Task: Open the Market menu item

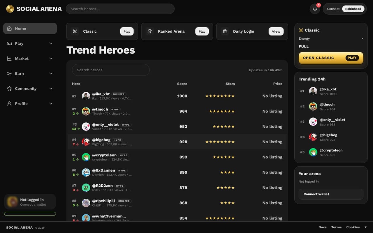Action: pos(30,59)
